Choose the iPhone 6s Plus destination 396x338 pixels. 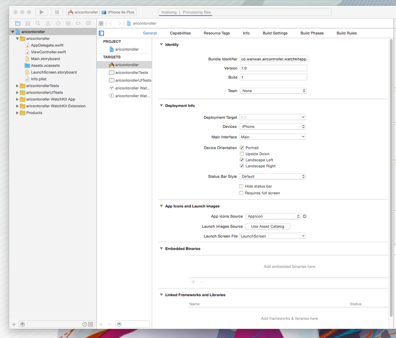click(x=118, y=12)
